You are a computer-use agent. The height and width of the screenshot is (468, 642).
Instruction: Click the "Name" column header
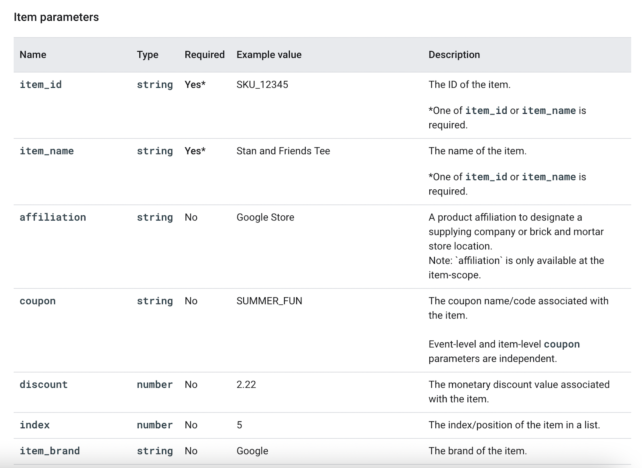coord(33,55)
